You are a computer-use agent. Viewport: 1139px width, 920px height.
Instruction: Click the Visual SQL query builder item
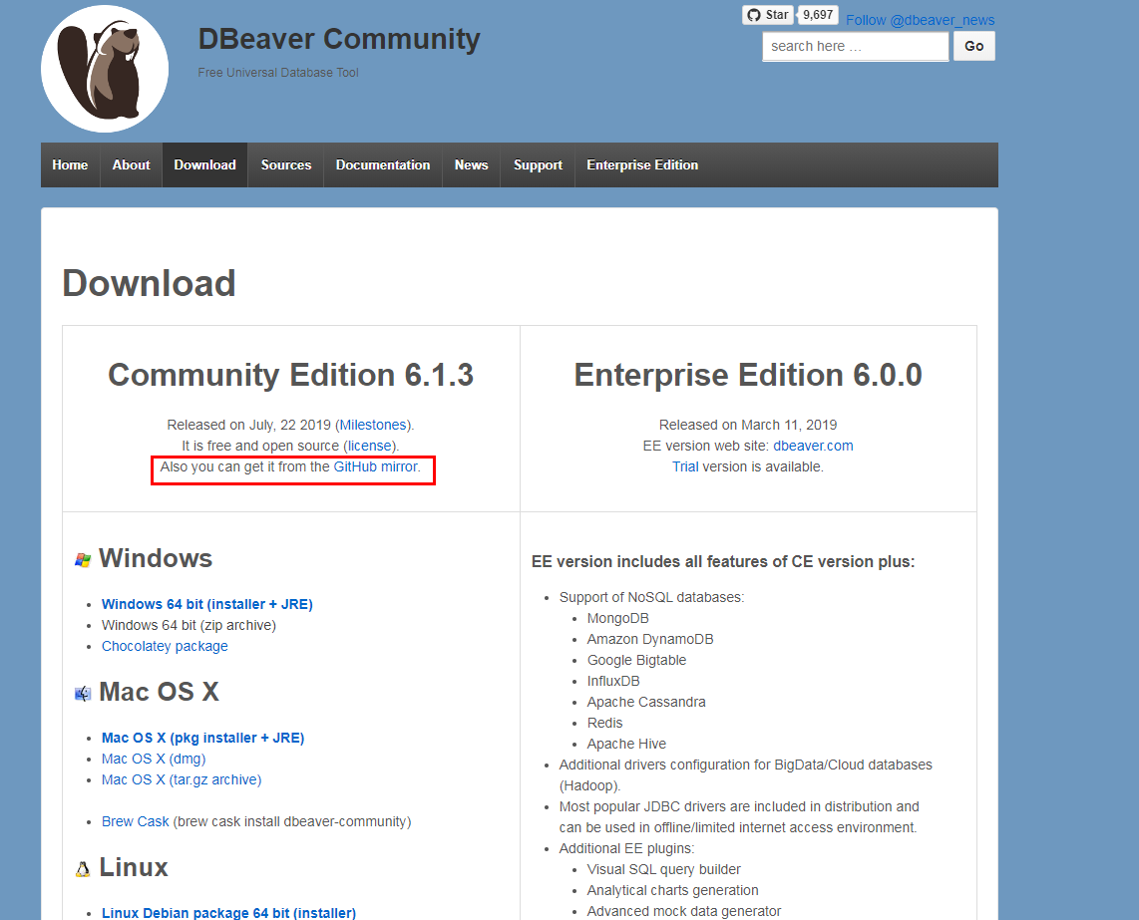pos(664,870)
